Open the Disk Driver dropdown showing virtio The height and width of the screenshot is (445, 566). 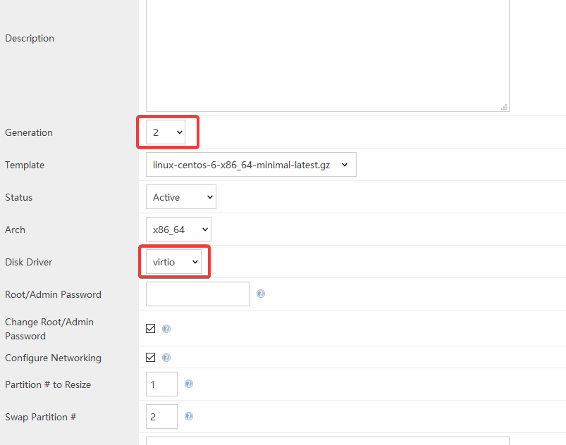[x=173, y=262]
